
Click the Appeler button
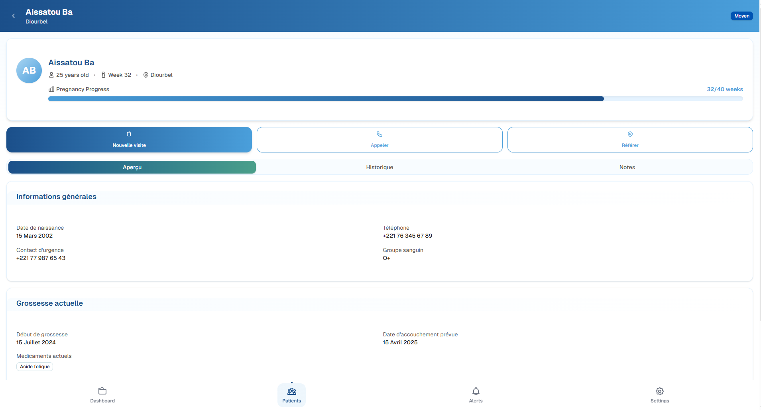(379, 140)
